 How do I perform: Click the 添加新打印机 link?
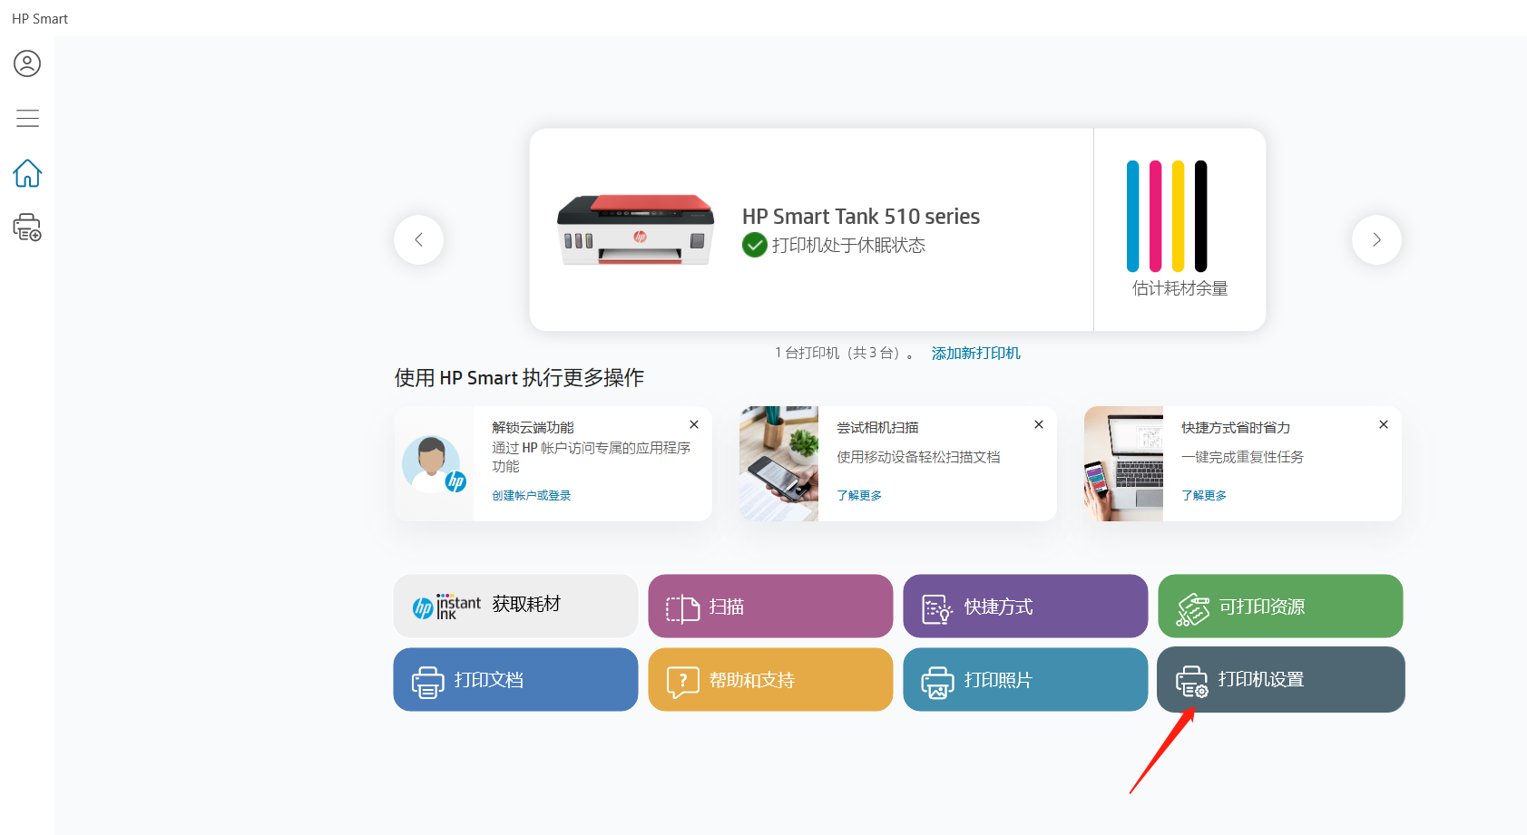[975, 354]
